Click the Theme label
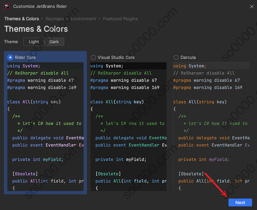Viewport: 257px width, 210px height. (x=11, y=42)
